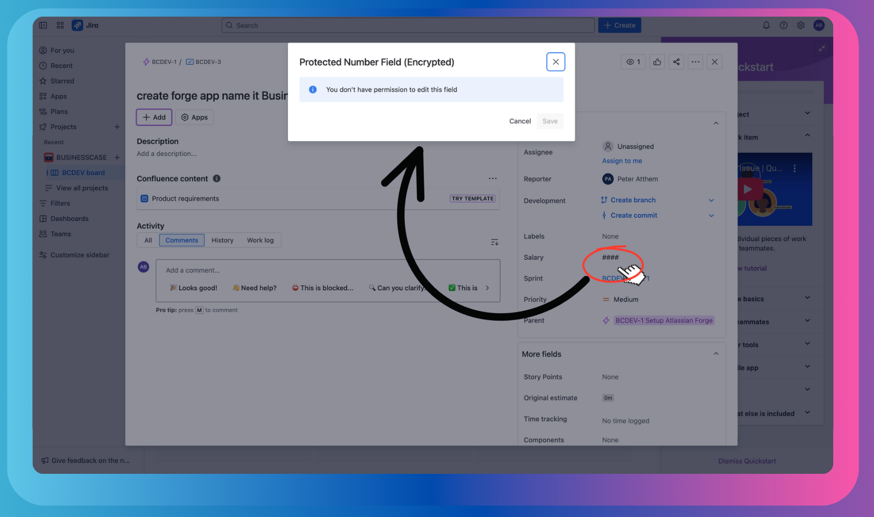Open the AB profile avatar in header
Screen dimensions: 874x517
819,25
